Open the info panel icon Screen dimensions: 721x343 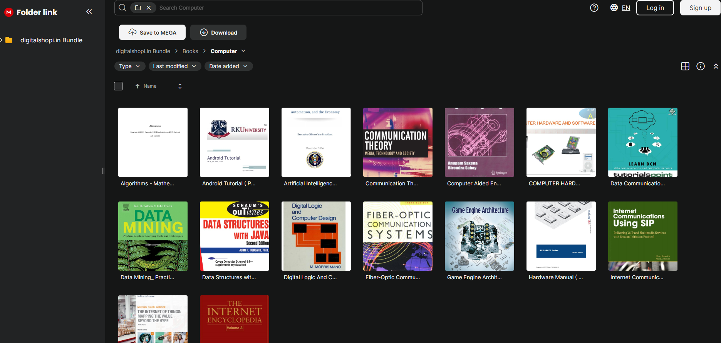[701, 66]
